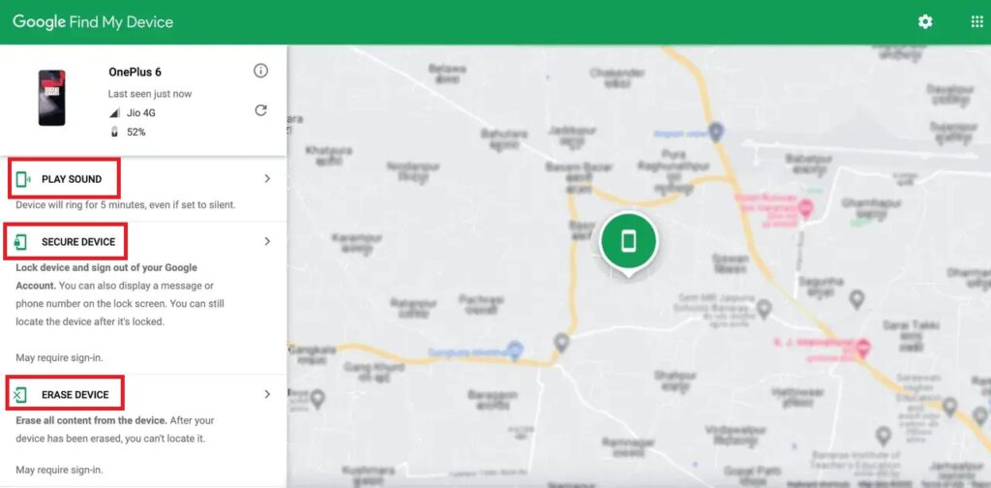Viewport: 991px width, 488px height.
Task: Click the Secure Device lock icon
Action: 20,242
